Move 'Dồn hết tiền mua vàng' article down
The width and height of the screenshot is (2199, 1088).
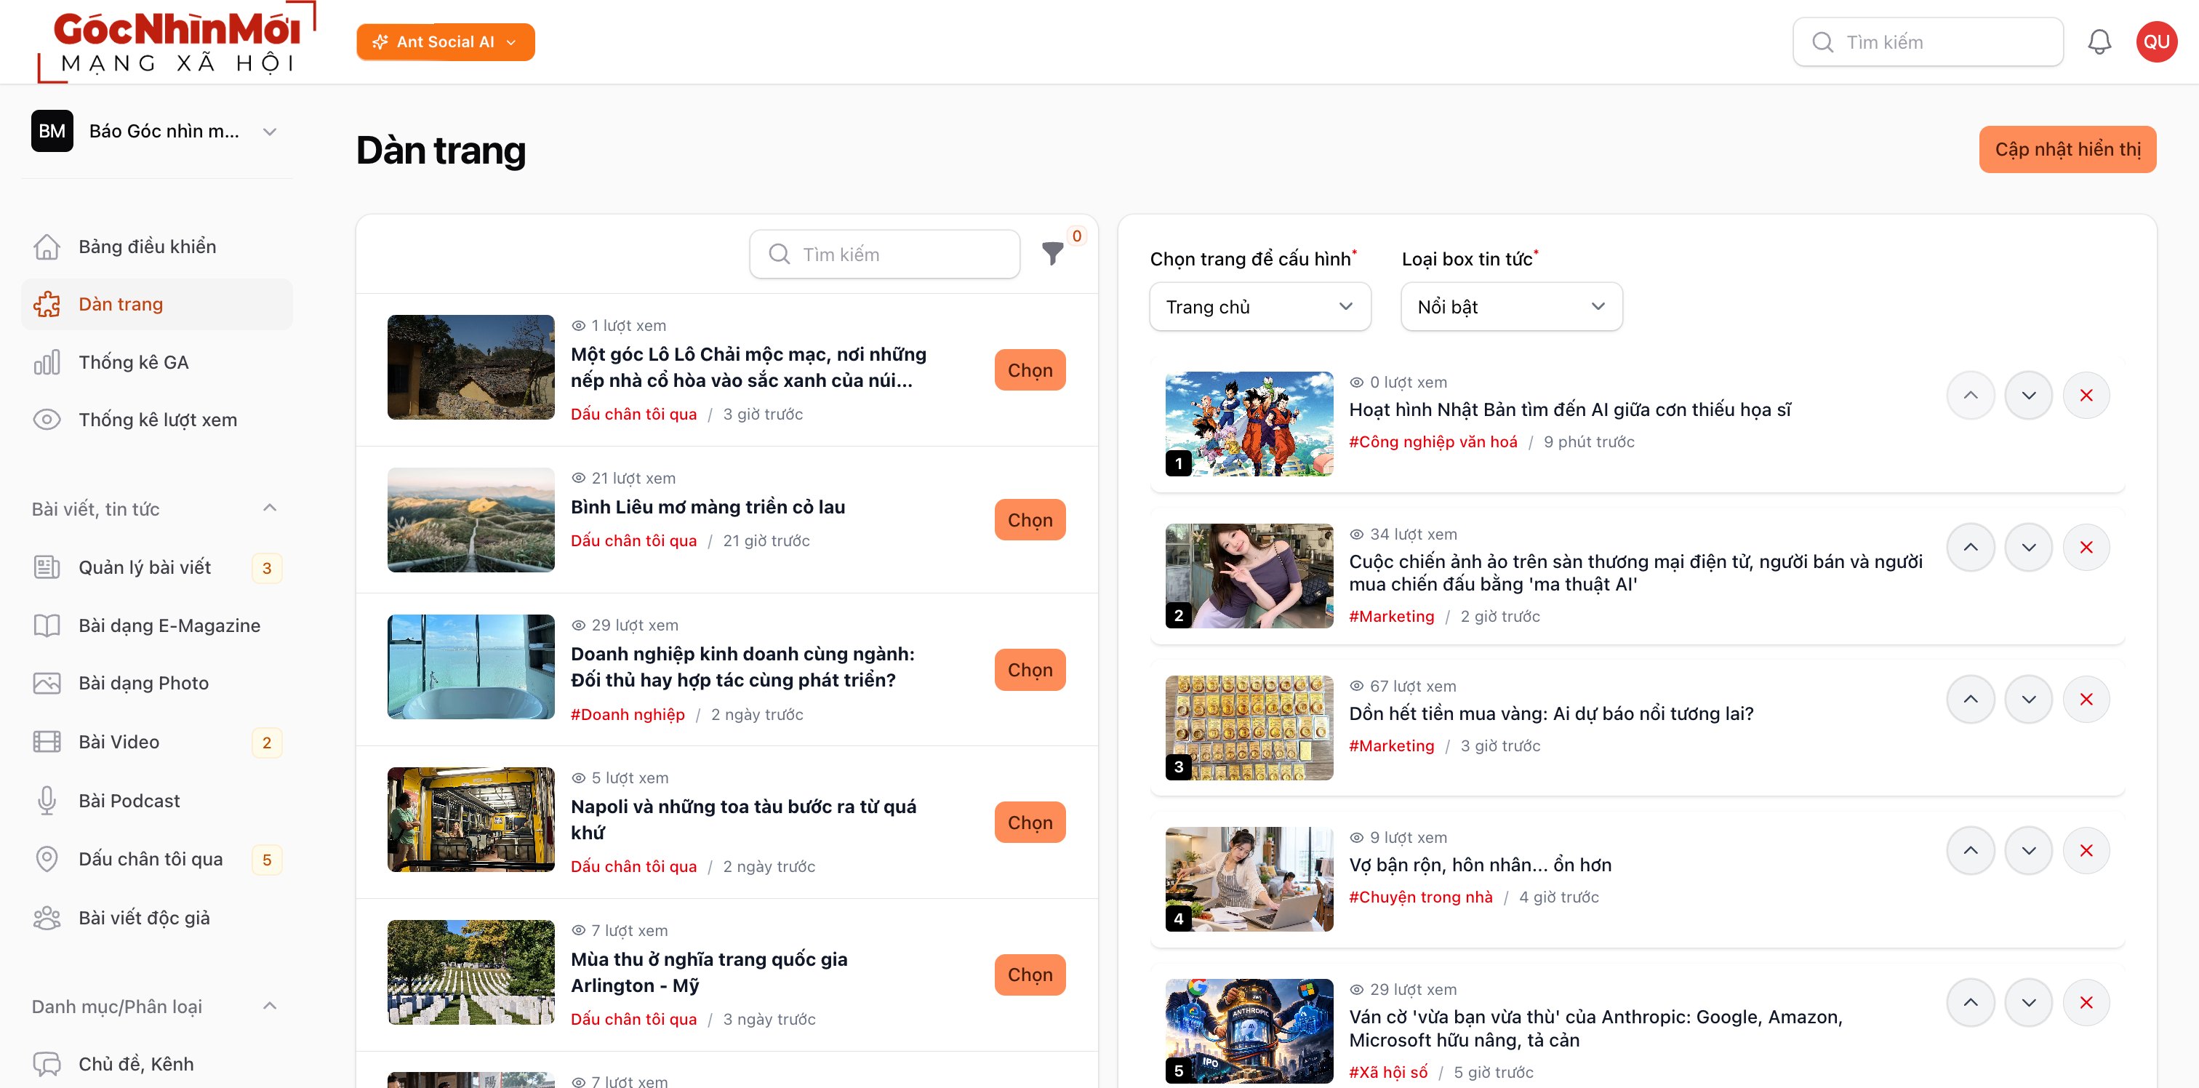point(2028,700)
